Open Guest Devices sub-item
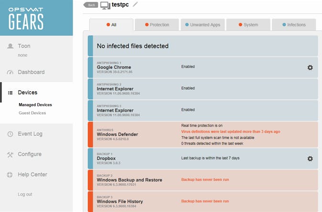 point(32,113)
